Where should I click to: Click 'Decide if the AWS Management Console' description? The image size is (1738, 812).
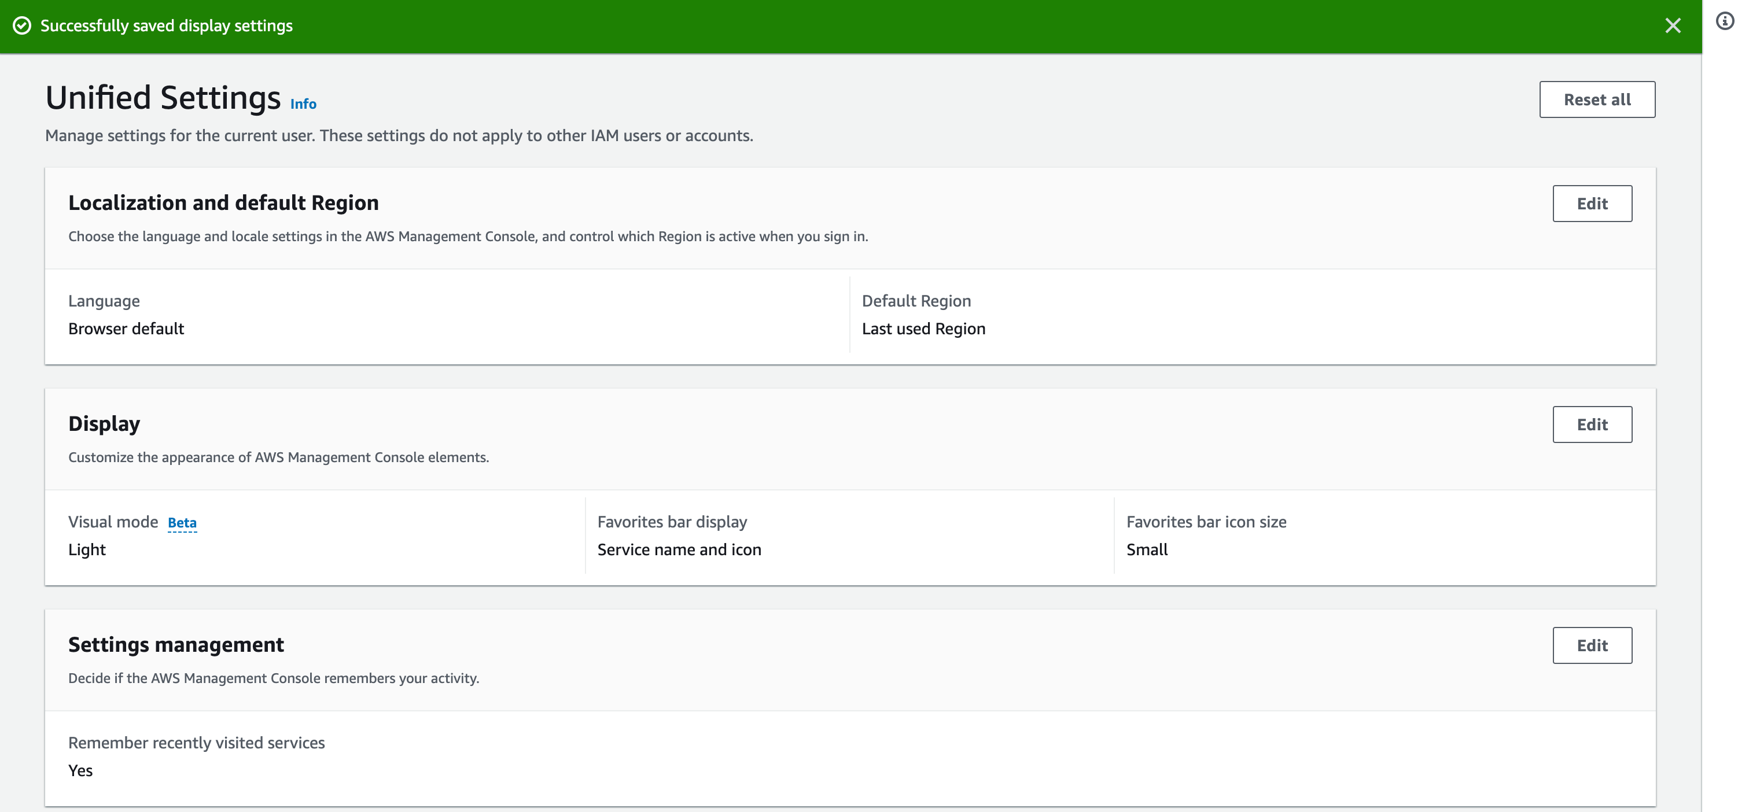point(273,678)
